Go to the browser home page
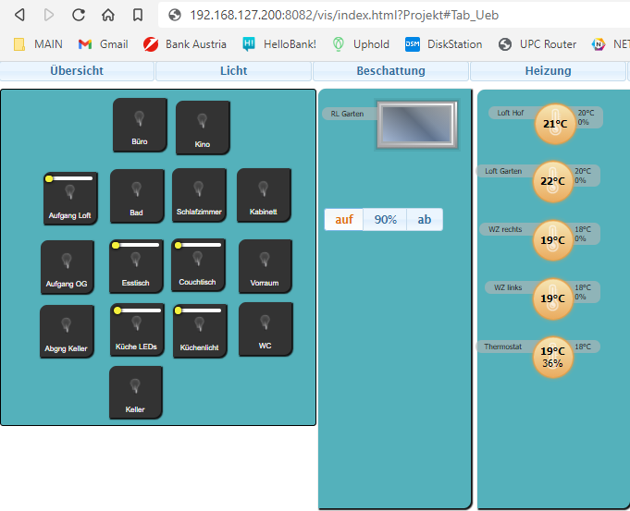The width and height of the screenshot is (630, 511). [107, 16]
